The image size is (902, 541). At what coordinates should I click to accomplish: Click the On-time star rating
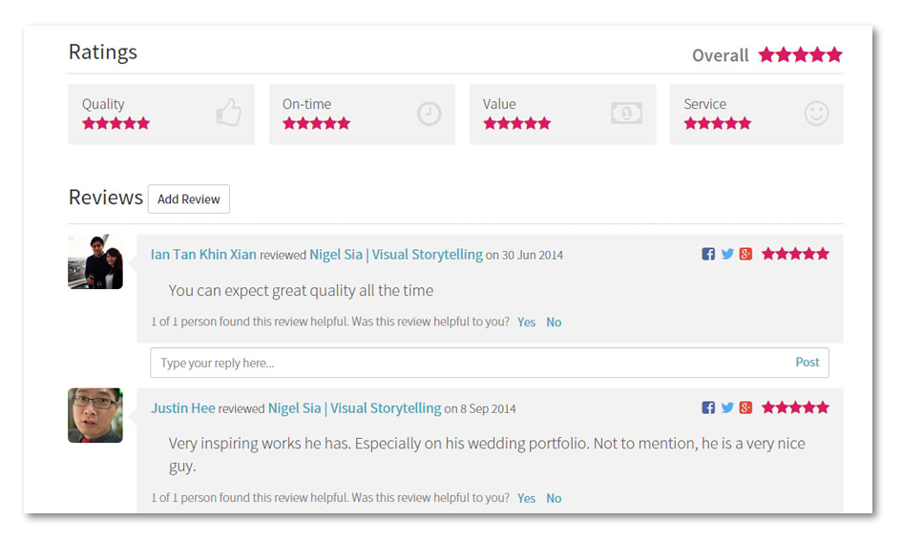coord(316,123)
